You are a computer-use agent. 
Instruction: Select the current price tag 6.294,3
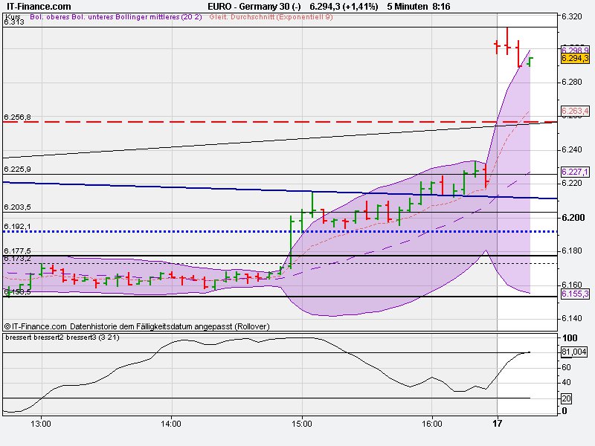coord(575,59)
